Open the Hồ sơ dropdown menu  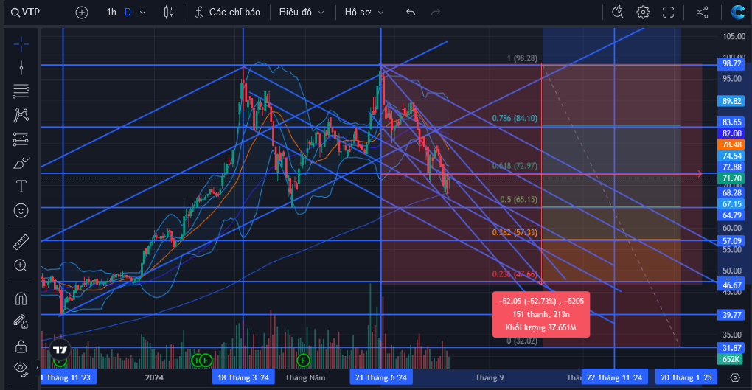click(364, 12)
